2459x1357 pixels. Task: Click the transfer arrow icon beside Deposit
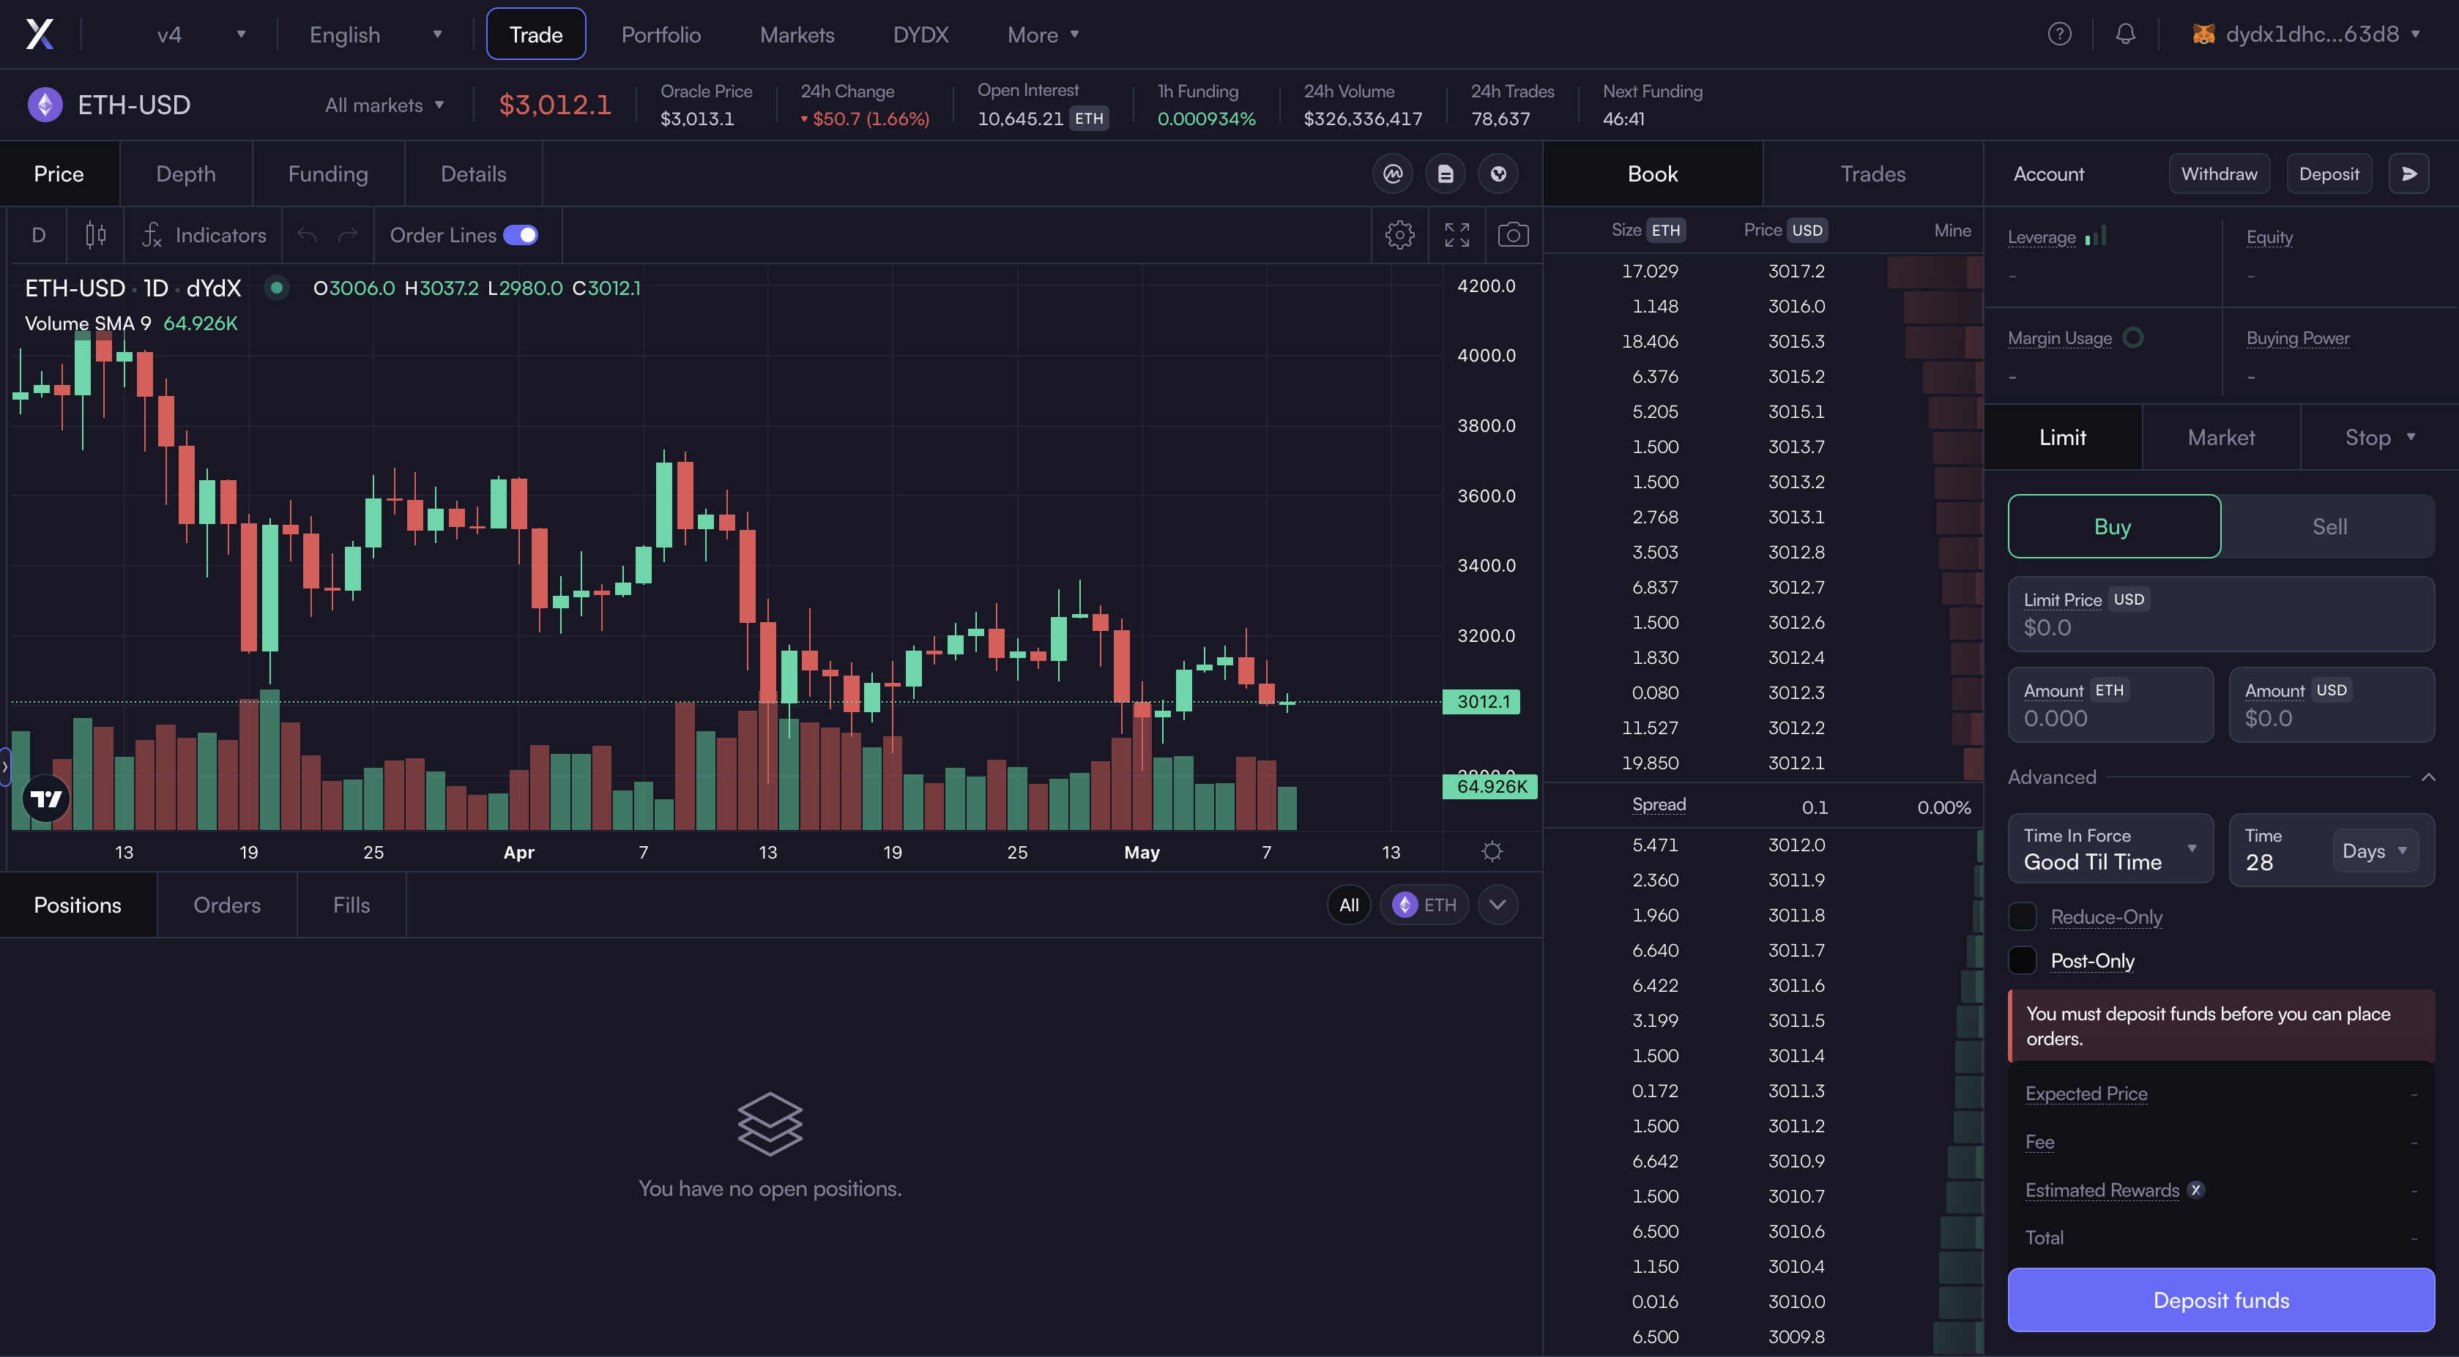click(2408, 173)
